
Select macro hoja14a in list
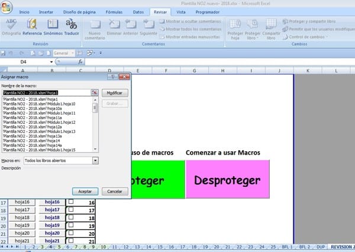(47, 145)
